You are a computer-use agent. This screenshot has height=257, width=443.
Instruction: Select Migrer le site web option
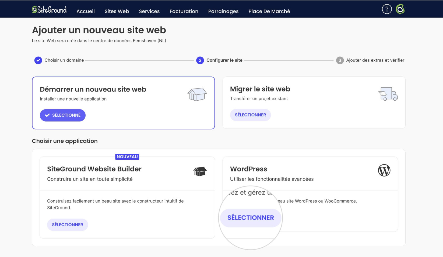coord(250,115)
